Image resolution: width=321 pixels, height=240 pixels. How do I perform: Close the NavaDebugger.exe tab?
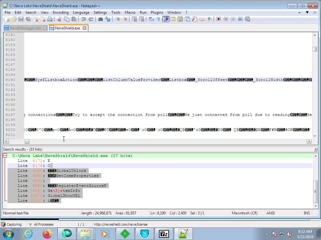(x=45, y=28)
